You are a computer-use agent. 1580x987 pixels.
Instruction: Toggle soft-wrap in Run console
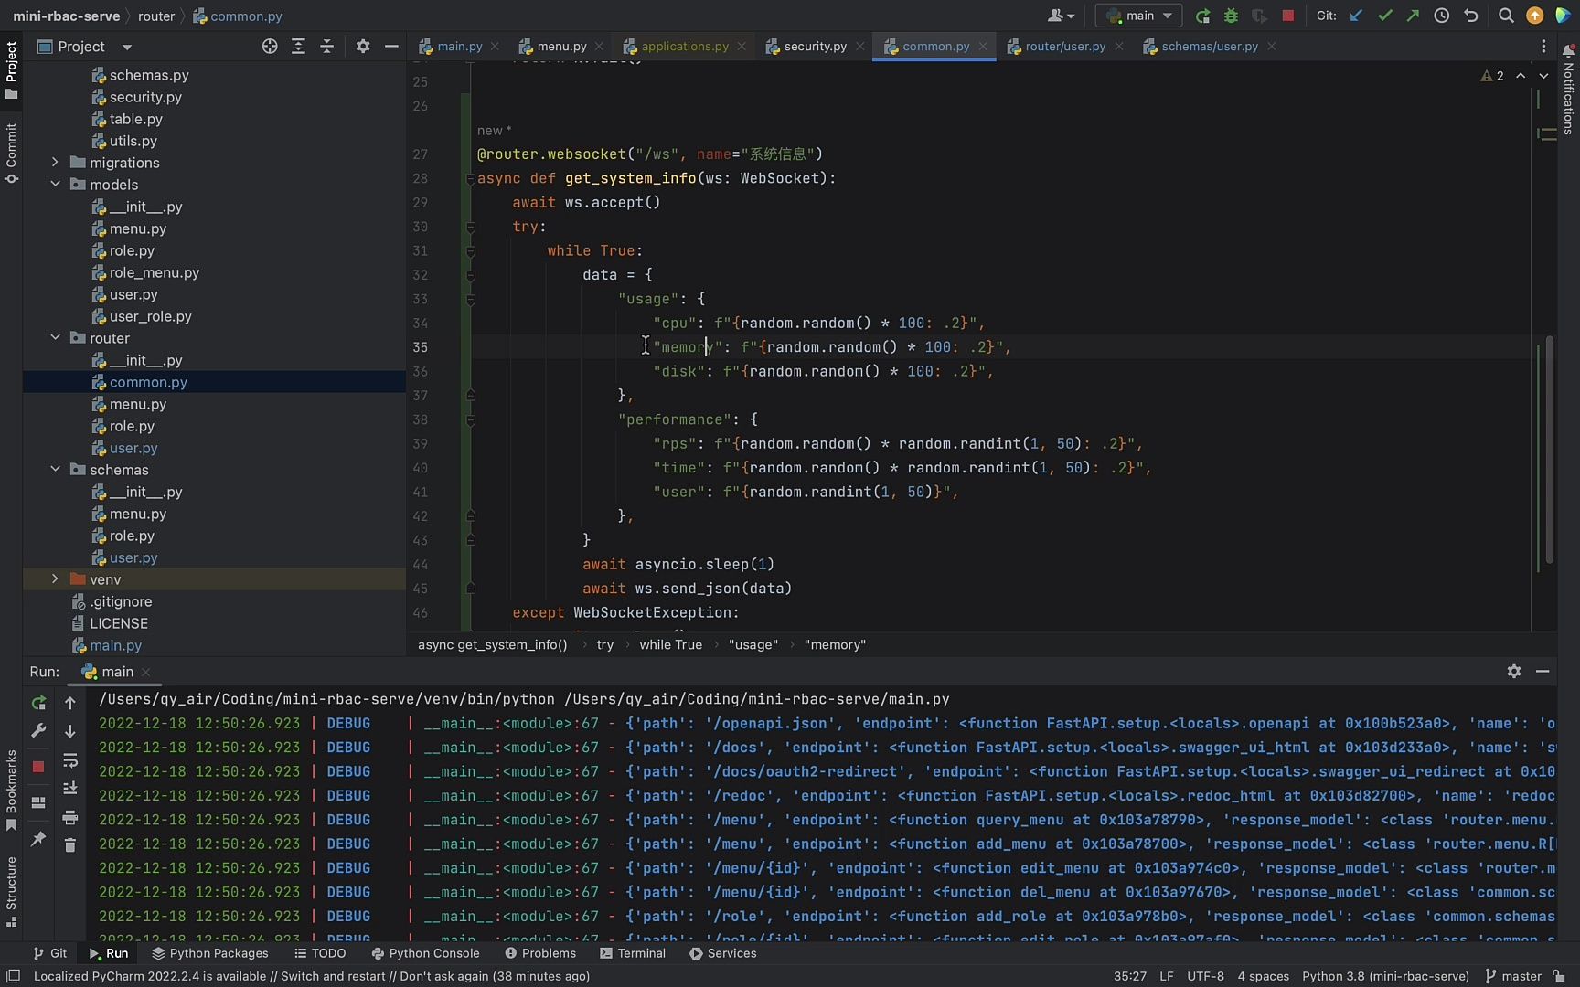(70, 761)
